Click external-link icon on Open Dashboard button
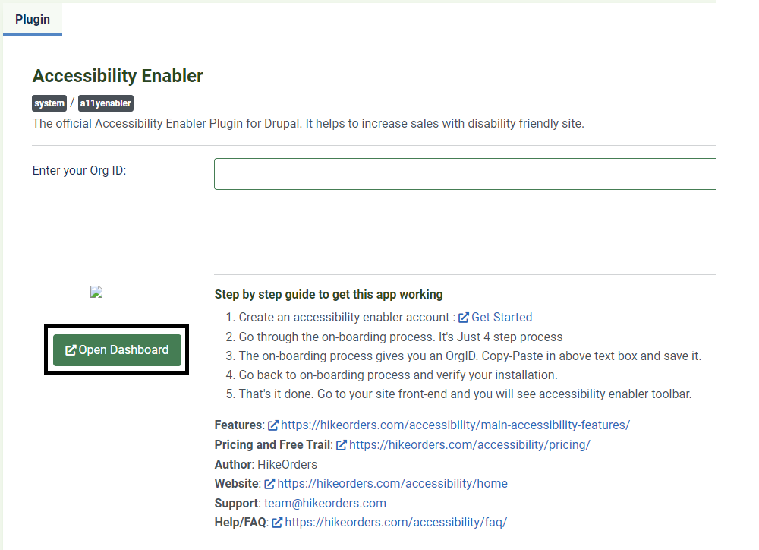Screen dimensions: 759x550 [71, 350]
